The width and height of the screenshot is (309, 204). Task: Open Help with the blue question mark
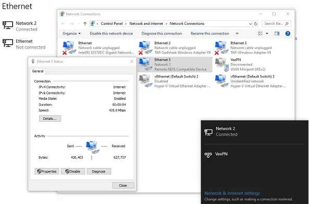(x=288, y=33)
